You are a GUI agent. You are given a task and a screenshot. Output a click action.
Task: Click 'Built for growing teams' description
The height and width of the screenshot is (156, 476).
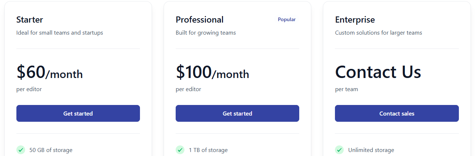(206, 33)
